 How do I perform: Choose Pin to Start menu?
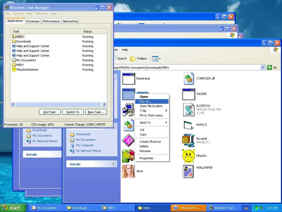tap(152, 115)
